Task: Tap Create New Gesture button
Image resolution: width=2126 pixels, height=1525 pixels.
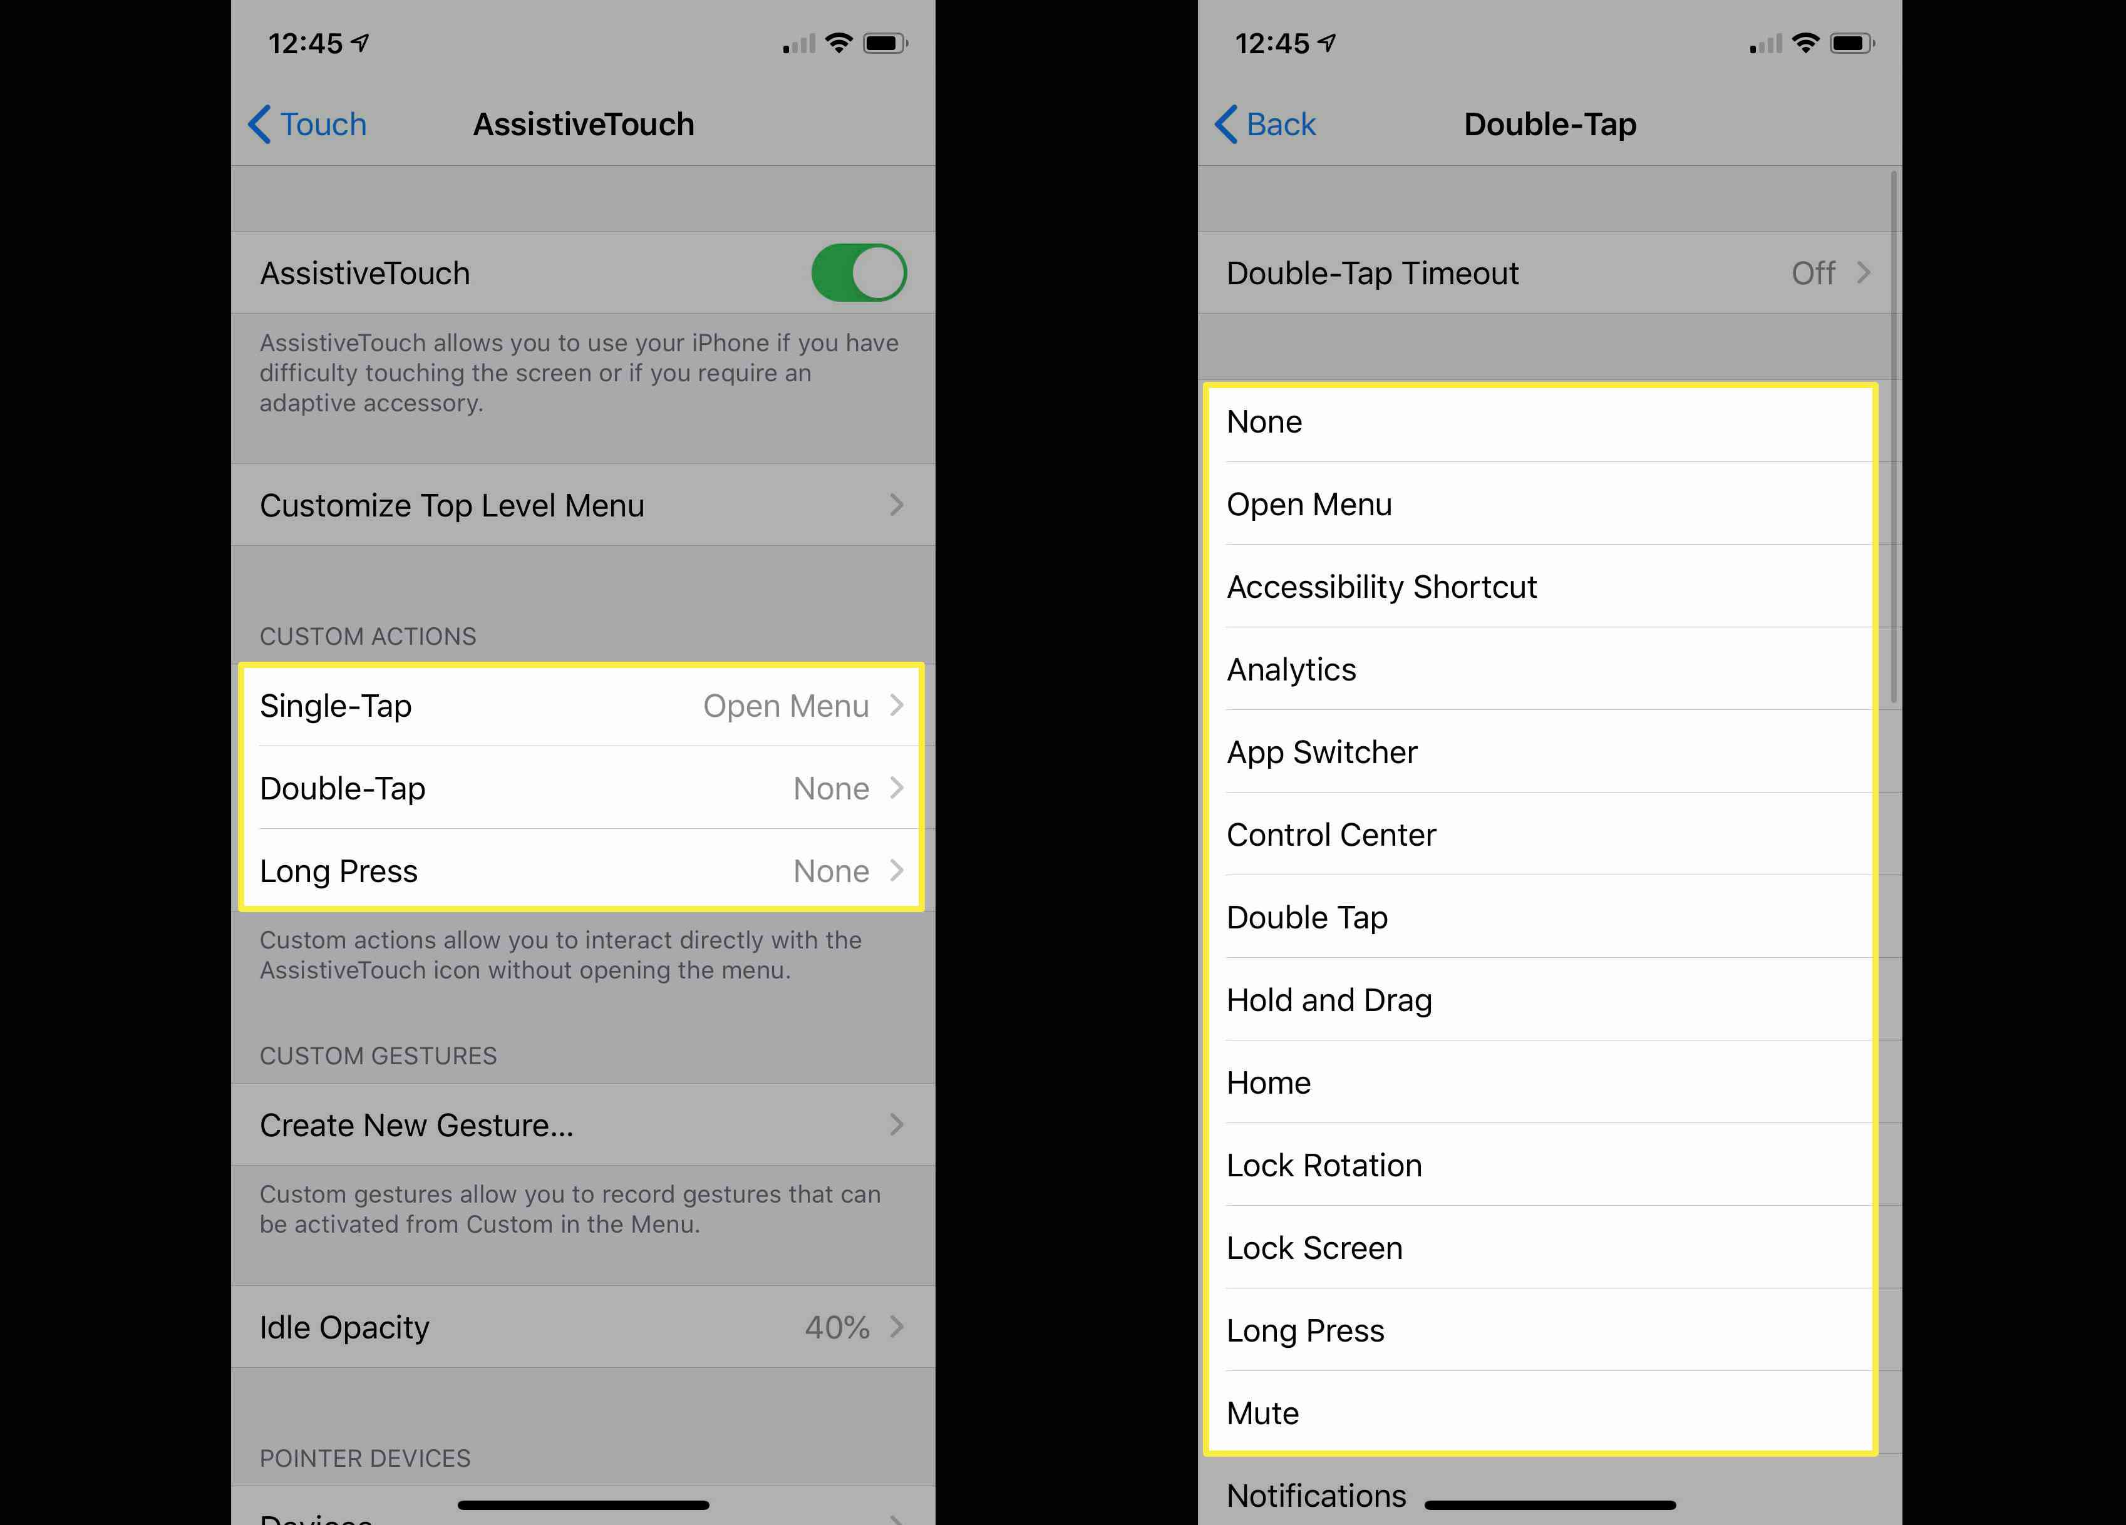Action: point(581,1124)
